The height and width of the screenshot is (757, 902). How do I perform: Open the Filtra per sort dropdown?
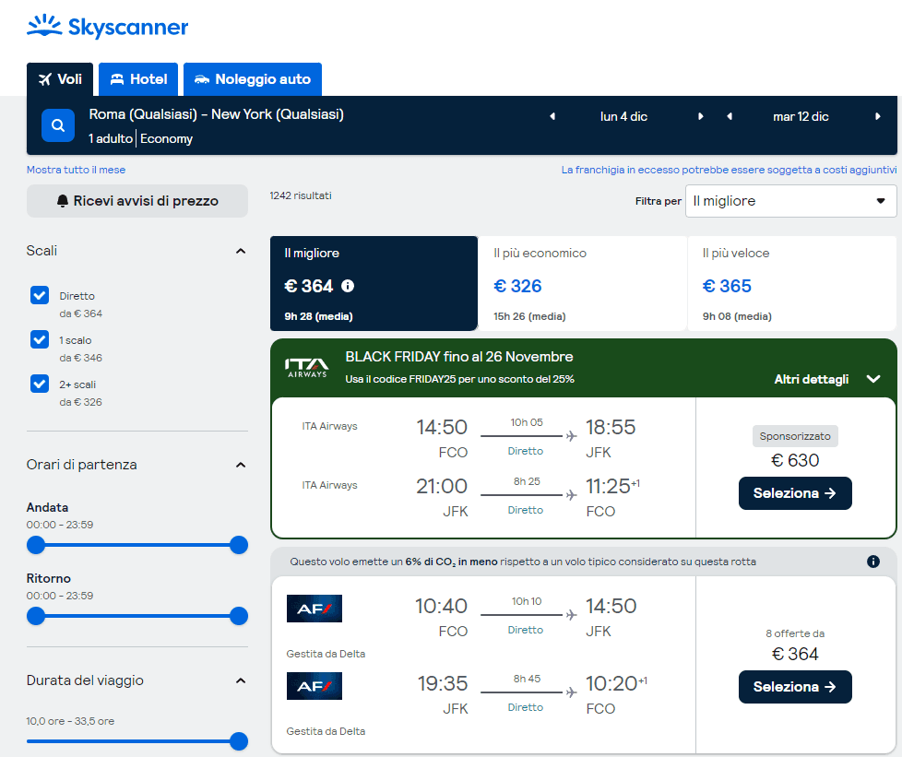791,201
